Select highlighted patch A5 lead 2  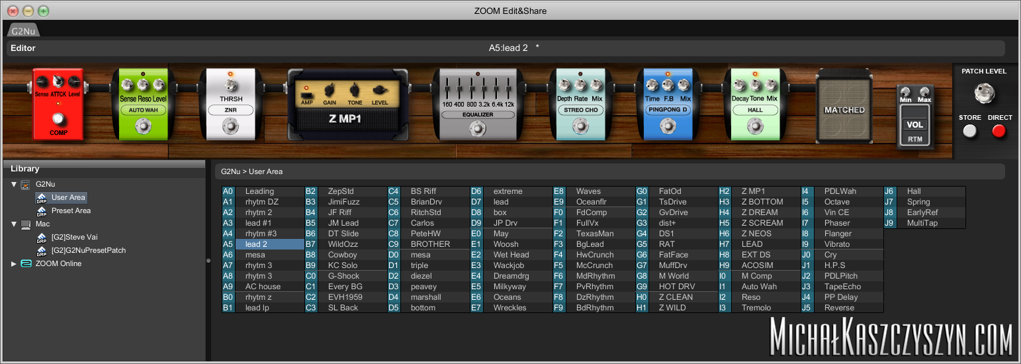[263, 244]
